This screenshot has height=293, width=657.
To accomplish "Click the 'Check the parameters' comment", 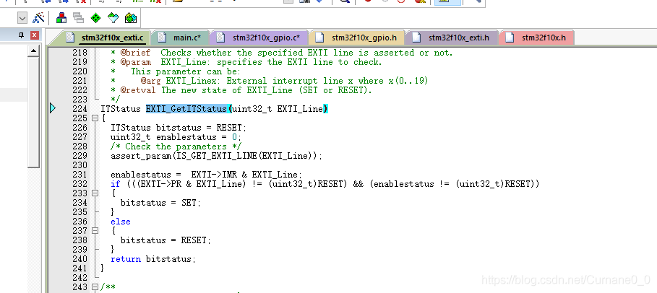I will click(x=176, y=146).
